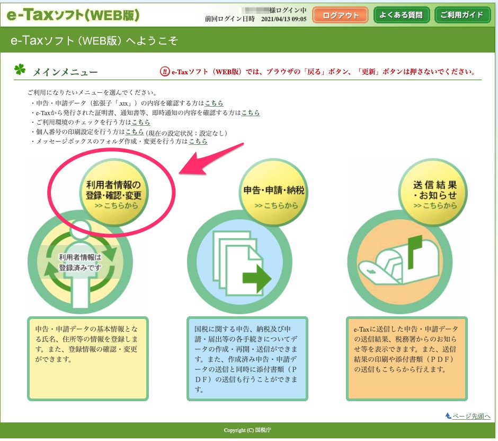Screen dimensions: 498x441
Task: Click 利用者情報は登録済みです label
Action: coord(80,263)
